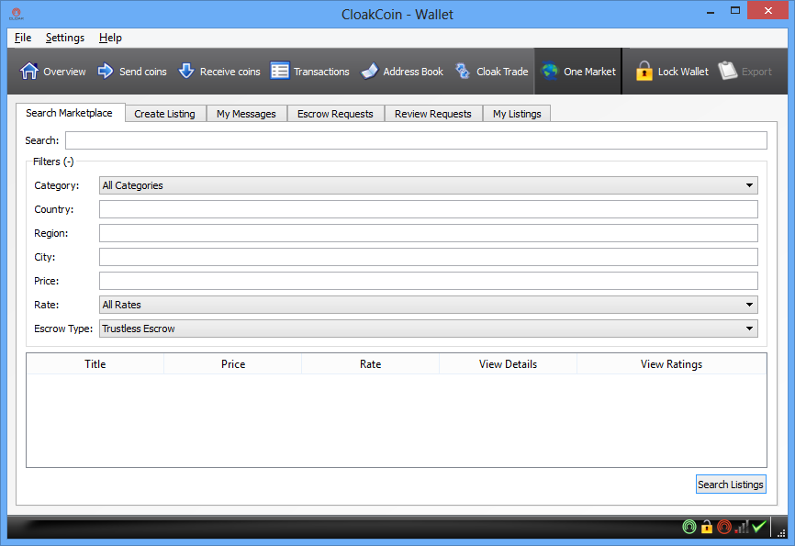
Task: Open the Address Book
Action: [402, 72]
